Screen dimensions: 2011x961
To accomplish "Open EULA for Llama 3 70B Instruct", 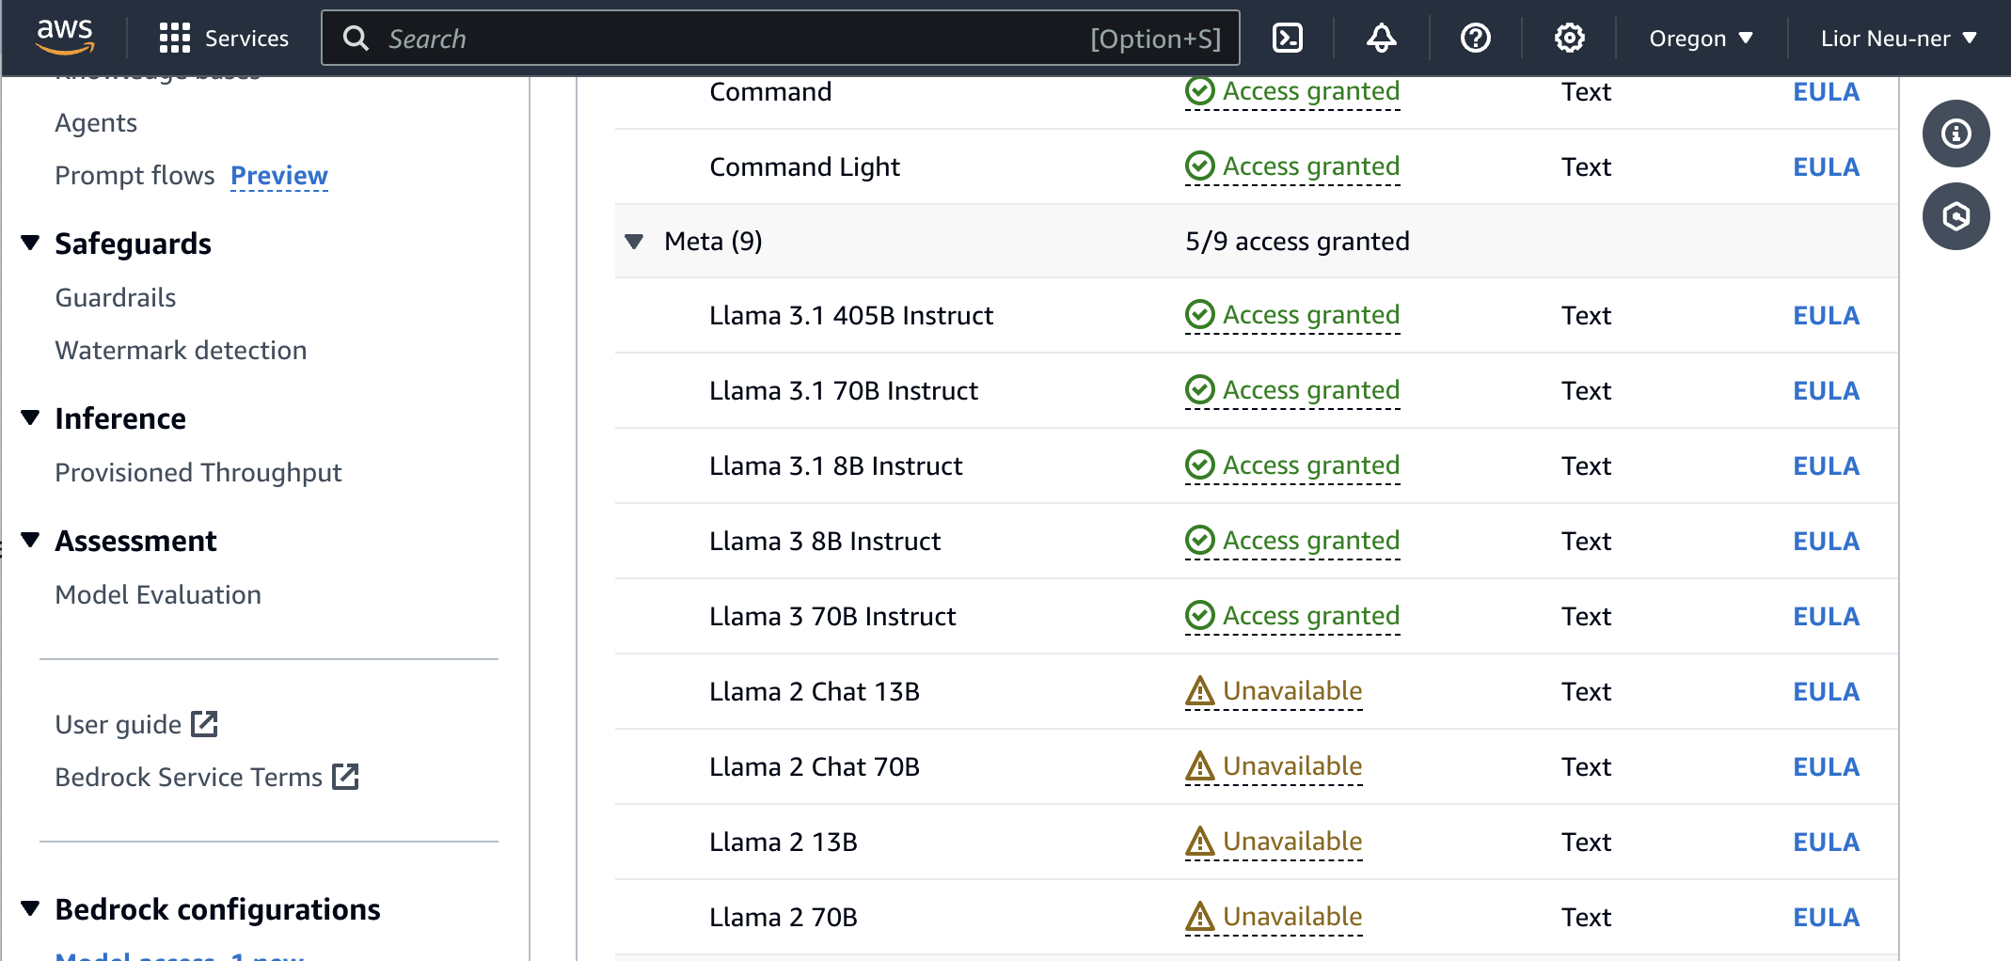I will pyautogui.click(x=1826, y=616).
